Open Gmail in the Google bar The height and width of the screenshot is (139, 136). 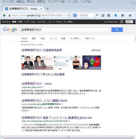coord(59,22)
